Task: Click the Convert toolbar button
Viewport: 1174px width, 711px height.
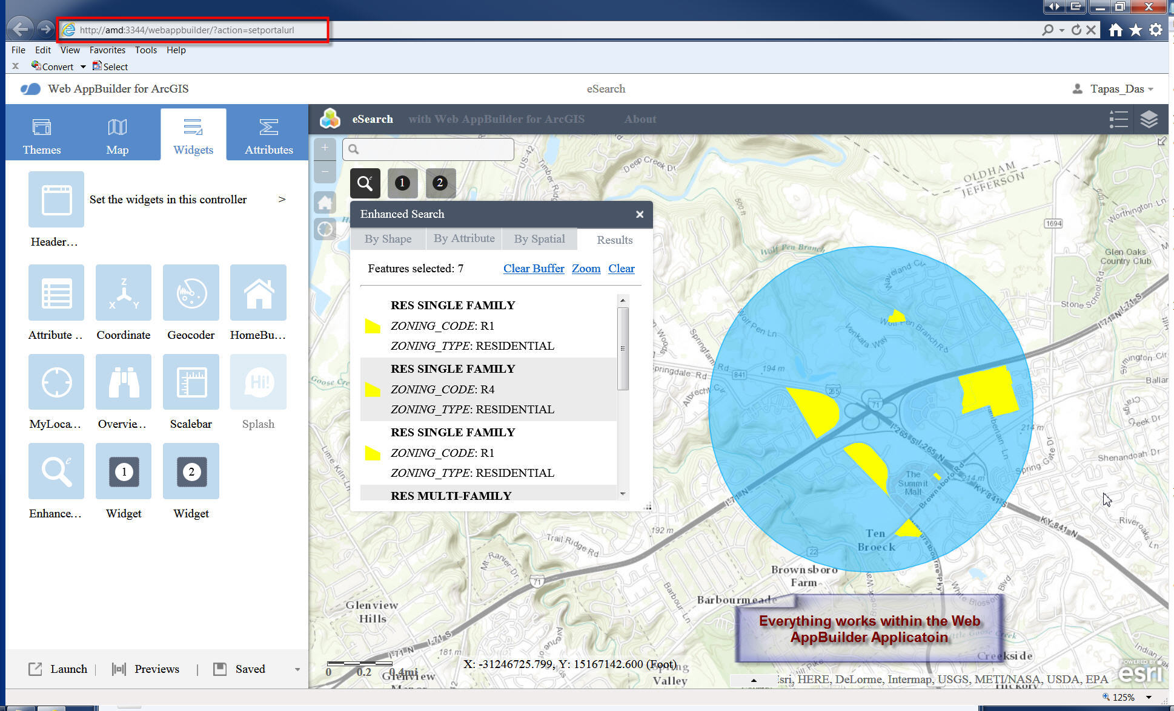Action: tap(53, 67)
